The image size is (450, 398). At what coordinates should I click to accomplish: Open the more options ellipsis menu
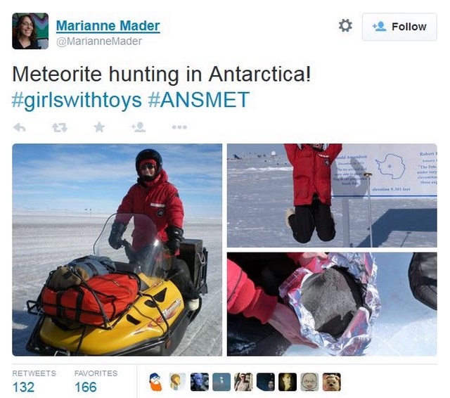coord(179,127)
